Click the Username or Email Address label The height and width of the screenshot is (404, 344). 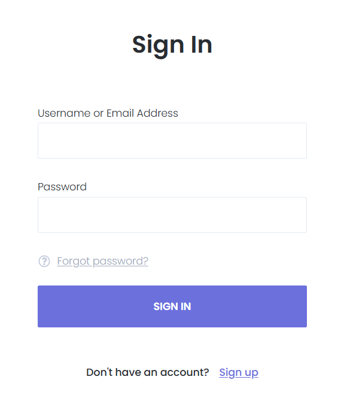pos(108,113)
